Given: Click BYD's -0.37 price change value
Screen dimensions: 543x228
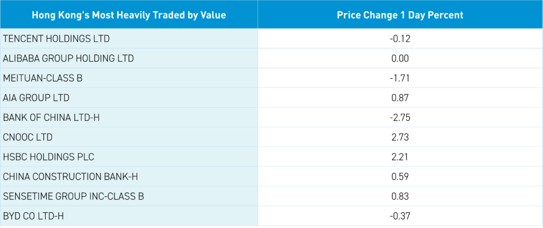Looking at the screenshot, I should pos(399,215).
